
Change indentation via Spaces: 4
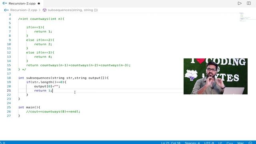[192, 143]
